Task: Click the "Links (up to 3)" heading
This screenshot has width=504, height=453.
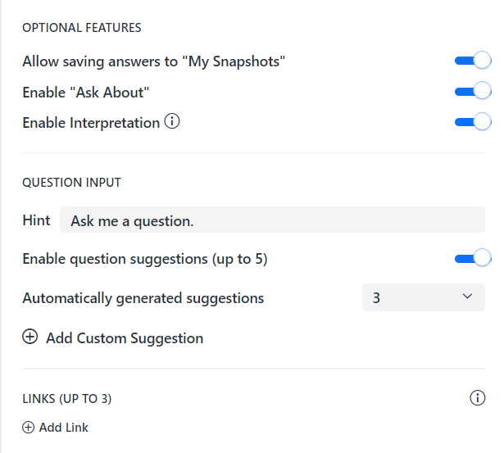Action: (66, 399)
